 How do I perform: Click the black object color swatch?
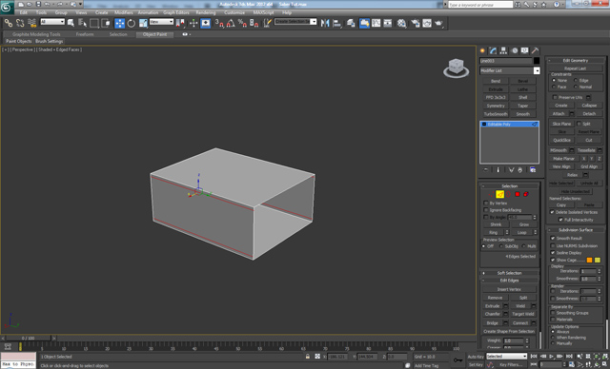(537, 61)
